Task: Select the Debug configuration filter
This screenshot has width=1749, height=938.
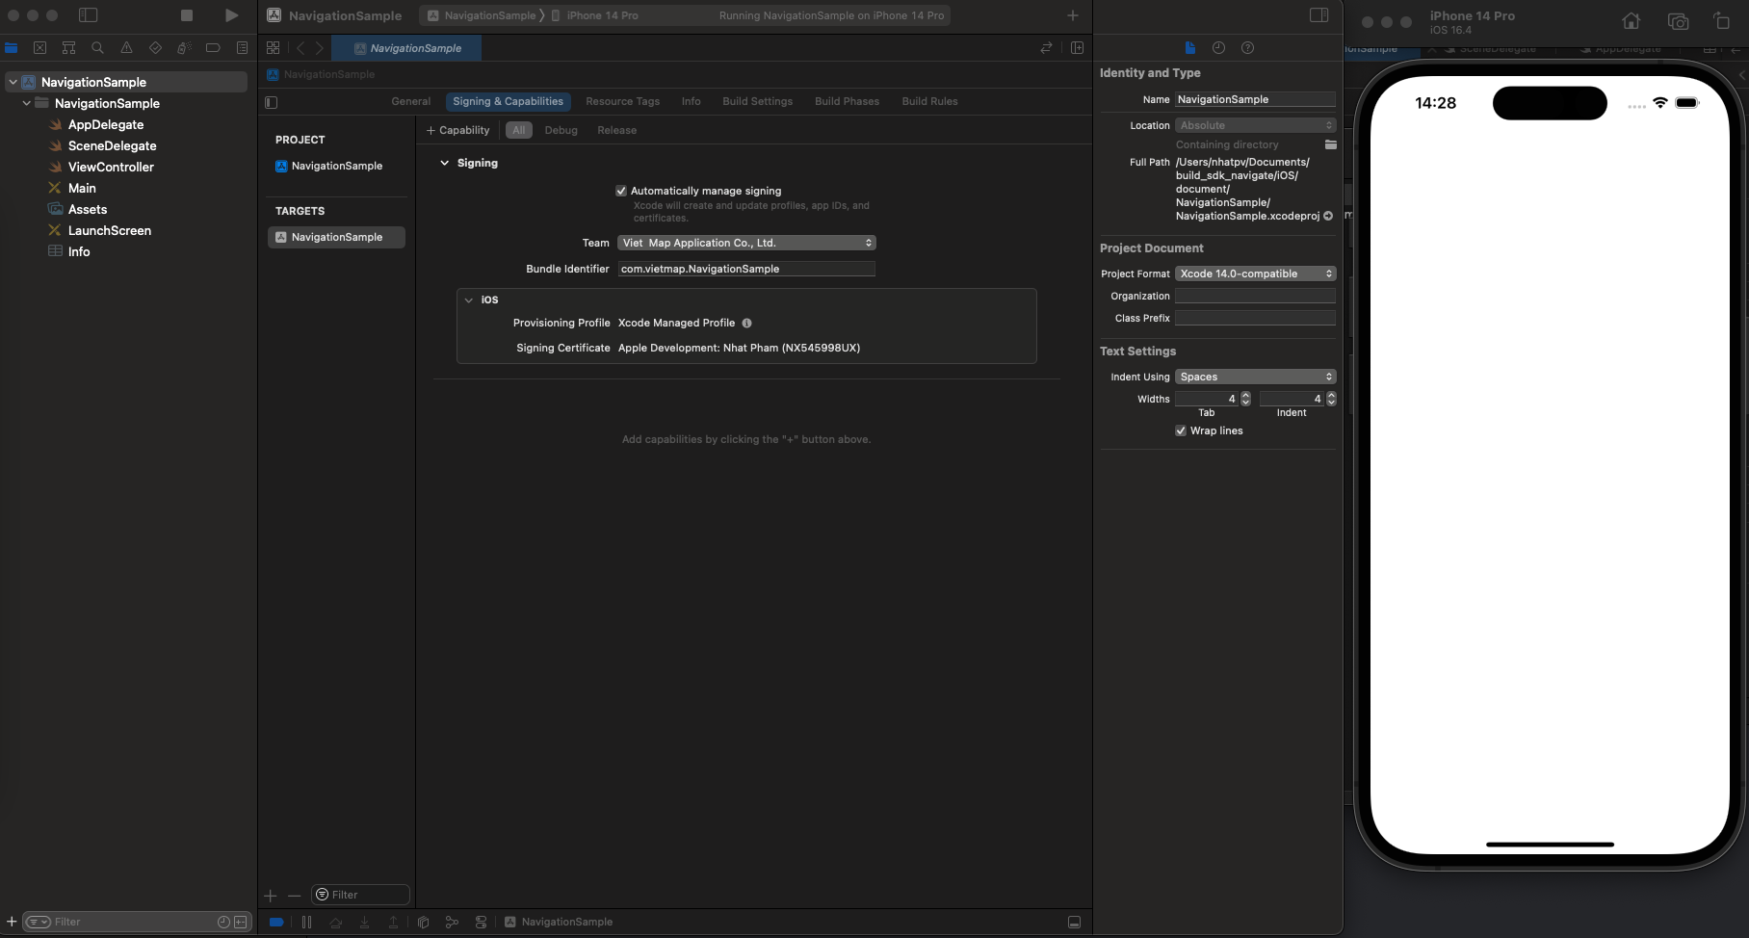Action: pos(561,130)
